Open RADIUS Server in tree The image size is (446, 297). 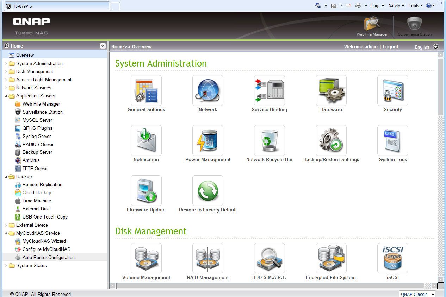click(x=38, y=144)
